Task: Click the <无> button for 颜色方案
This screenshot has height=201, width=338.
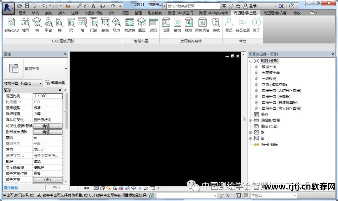Action: [x=48, y=180]
